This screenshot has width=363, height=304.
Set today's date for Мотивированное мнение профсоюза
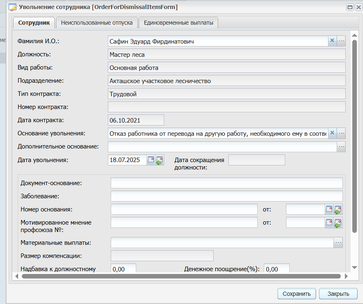point(338,223)
